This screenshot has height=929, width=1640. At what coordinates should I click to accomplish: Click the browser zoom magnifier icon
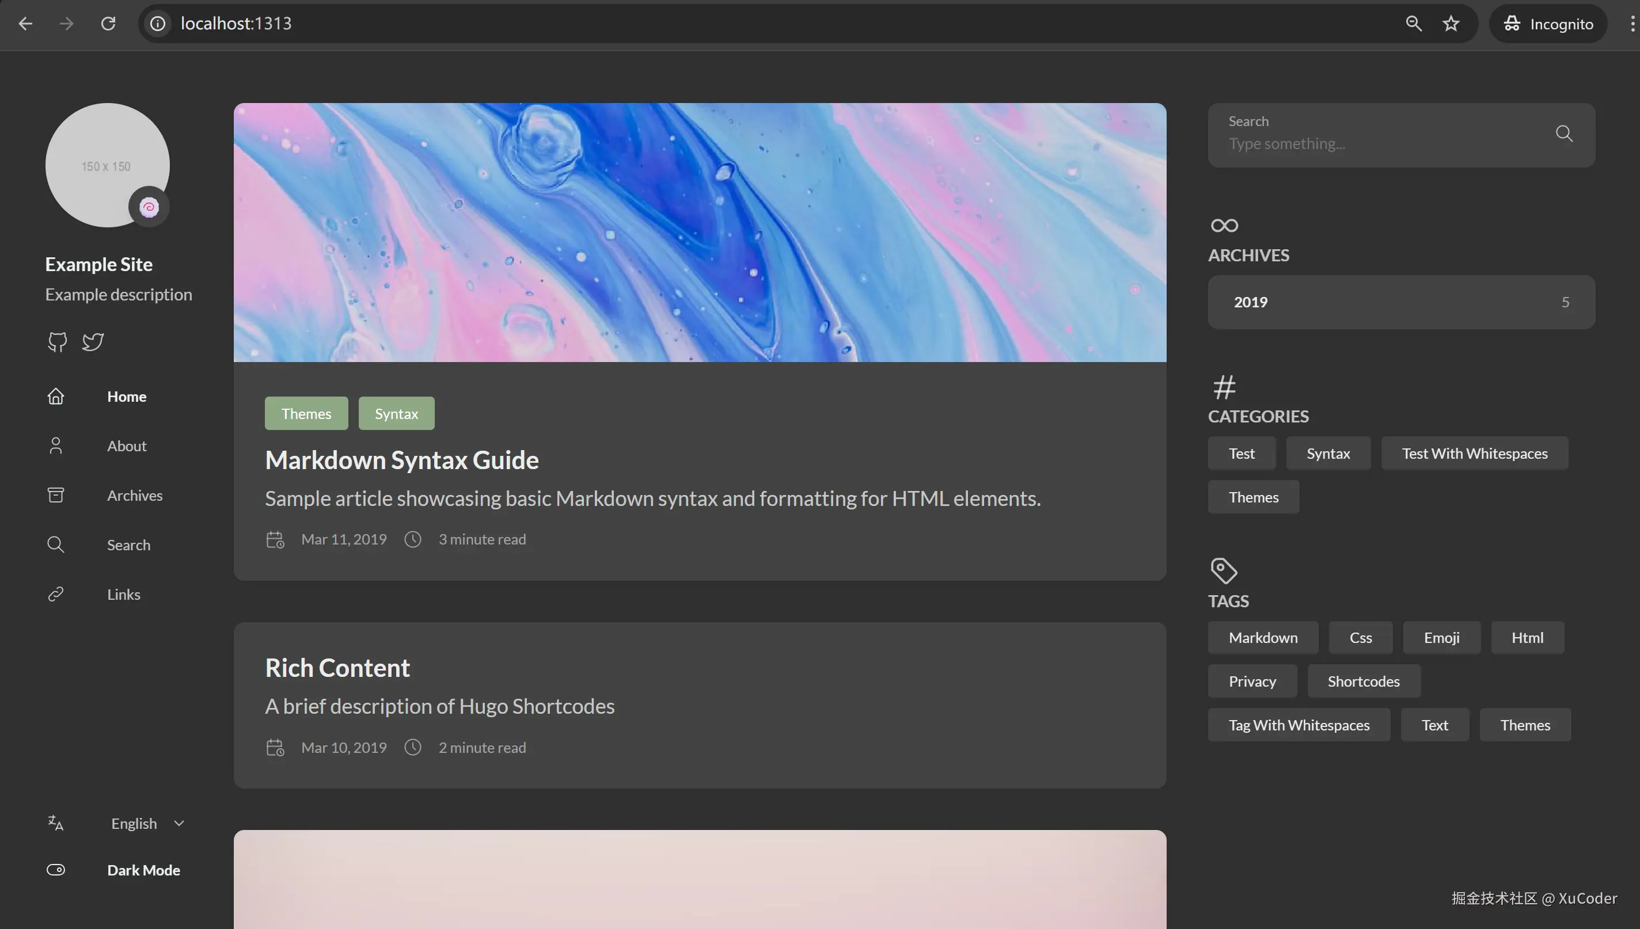click(x=1414, y=24)
